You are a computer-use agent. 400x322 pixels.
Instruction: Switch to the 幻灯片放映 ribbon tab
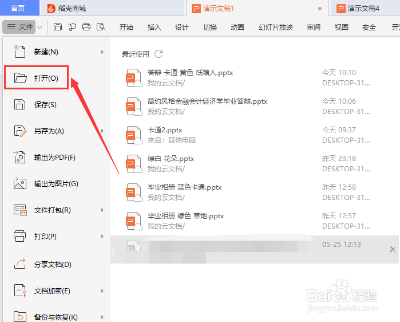click(x=276, y=27)
